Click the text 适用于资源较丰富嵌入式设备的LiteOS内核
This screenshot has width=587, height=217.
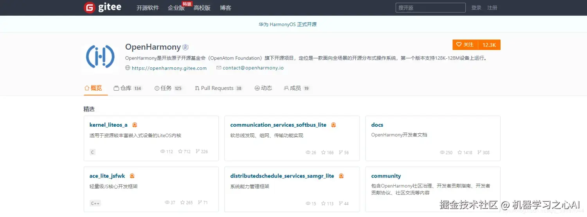[135, 136]
